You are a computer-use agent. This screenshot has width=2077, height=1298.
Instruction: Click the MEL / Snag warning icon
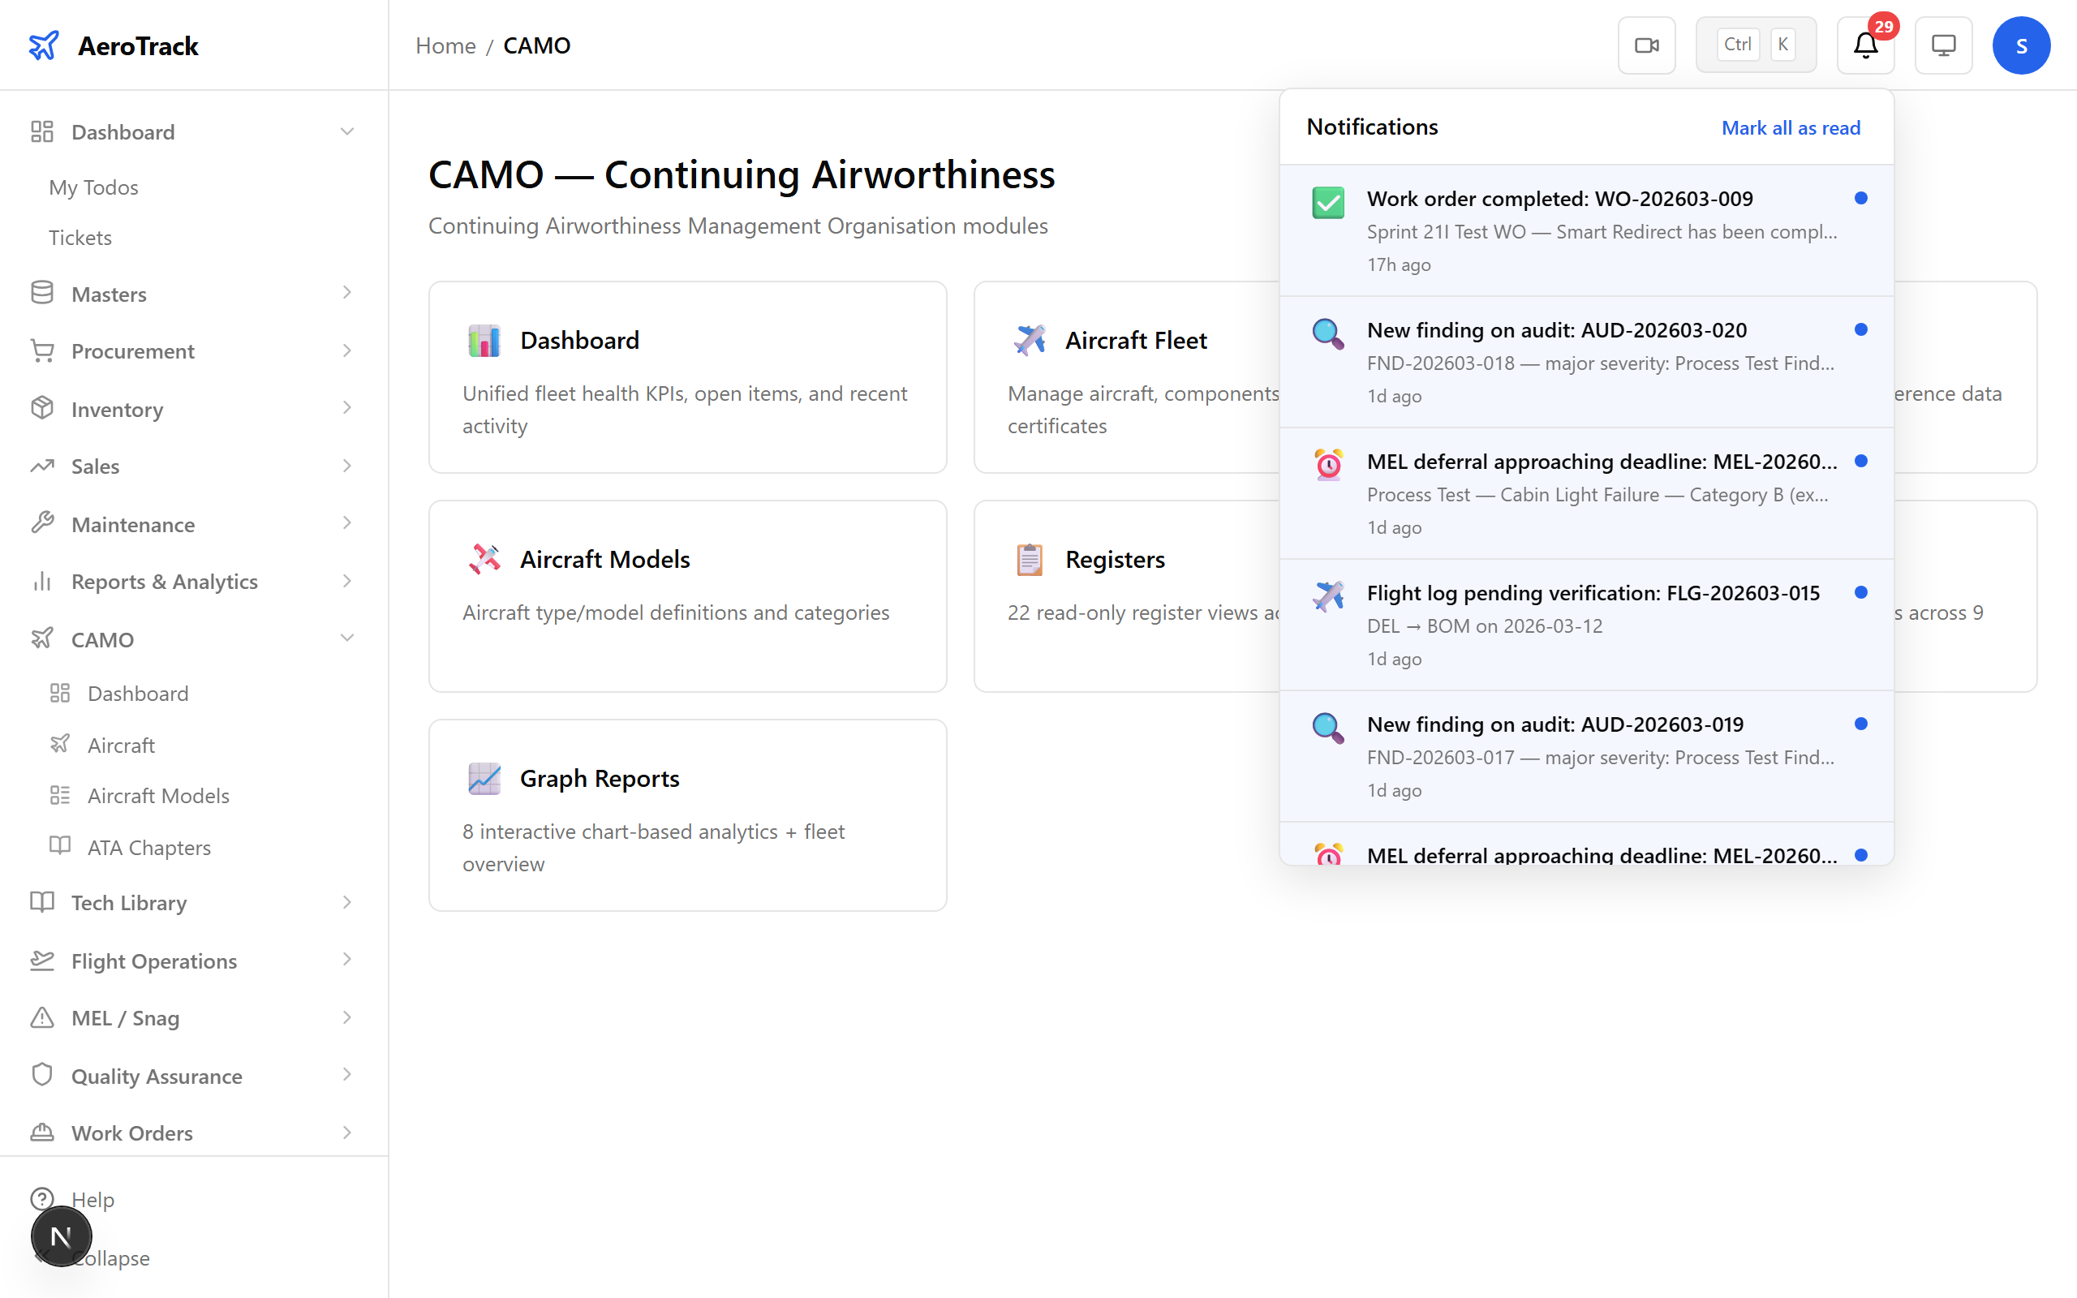pyautogui.click(x=41, y=1017)
